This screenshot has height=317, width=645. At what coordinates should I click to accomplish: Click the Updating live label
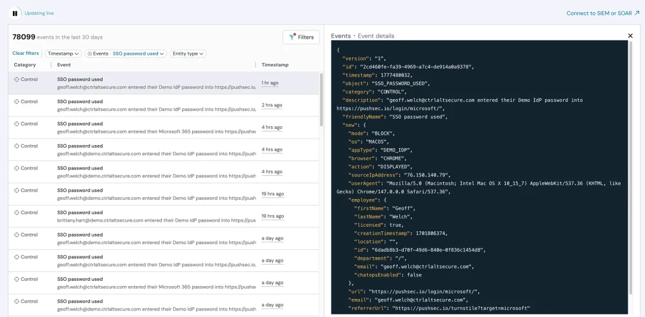coord(39,13)
